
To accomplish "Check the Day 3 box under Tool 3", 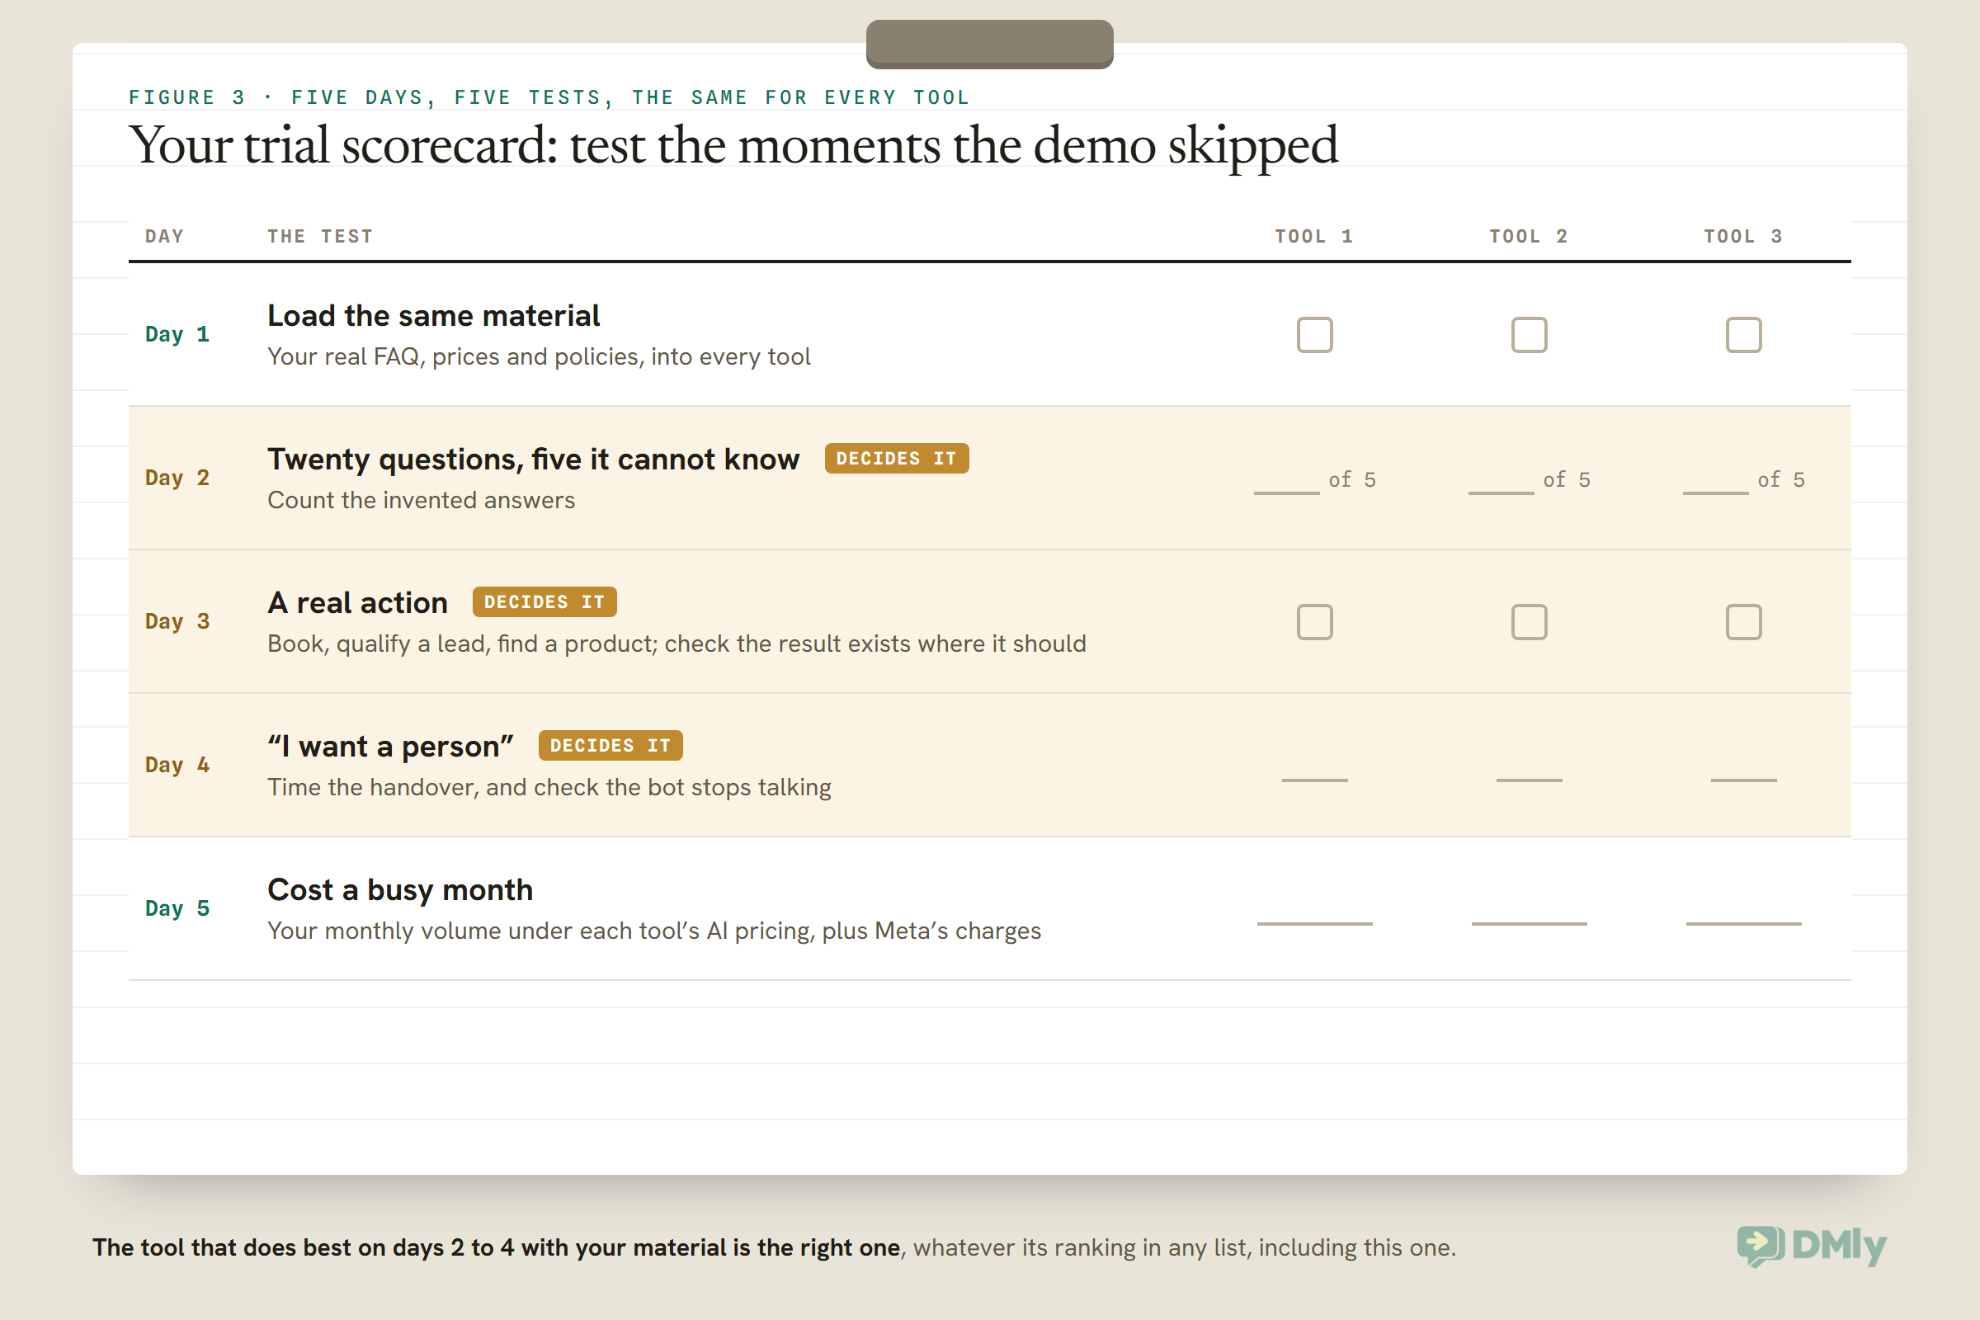I will click(1743, 622).
